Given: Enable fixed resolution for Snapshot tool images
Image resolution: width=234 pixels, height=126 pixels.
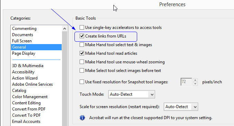Looking at the screenshot, I should [x=82, y=82].
